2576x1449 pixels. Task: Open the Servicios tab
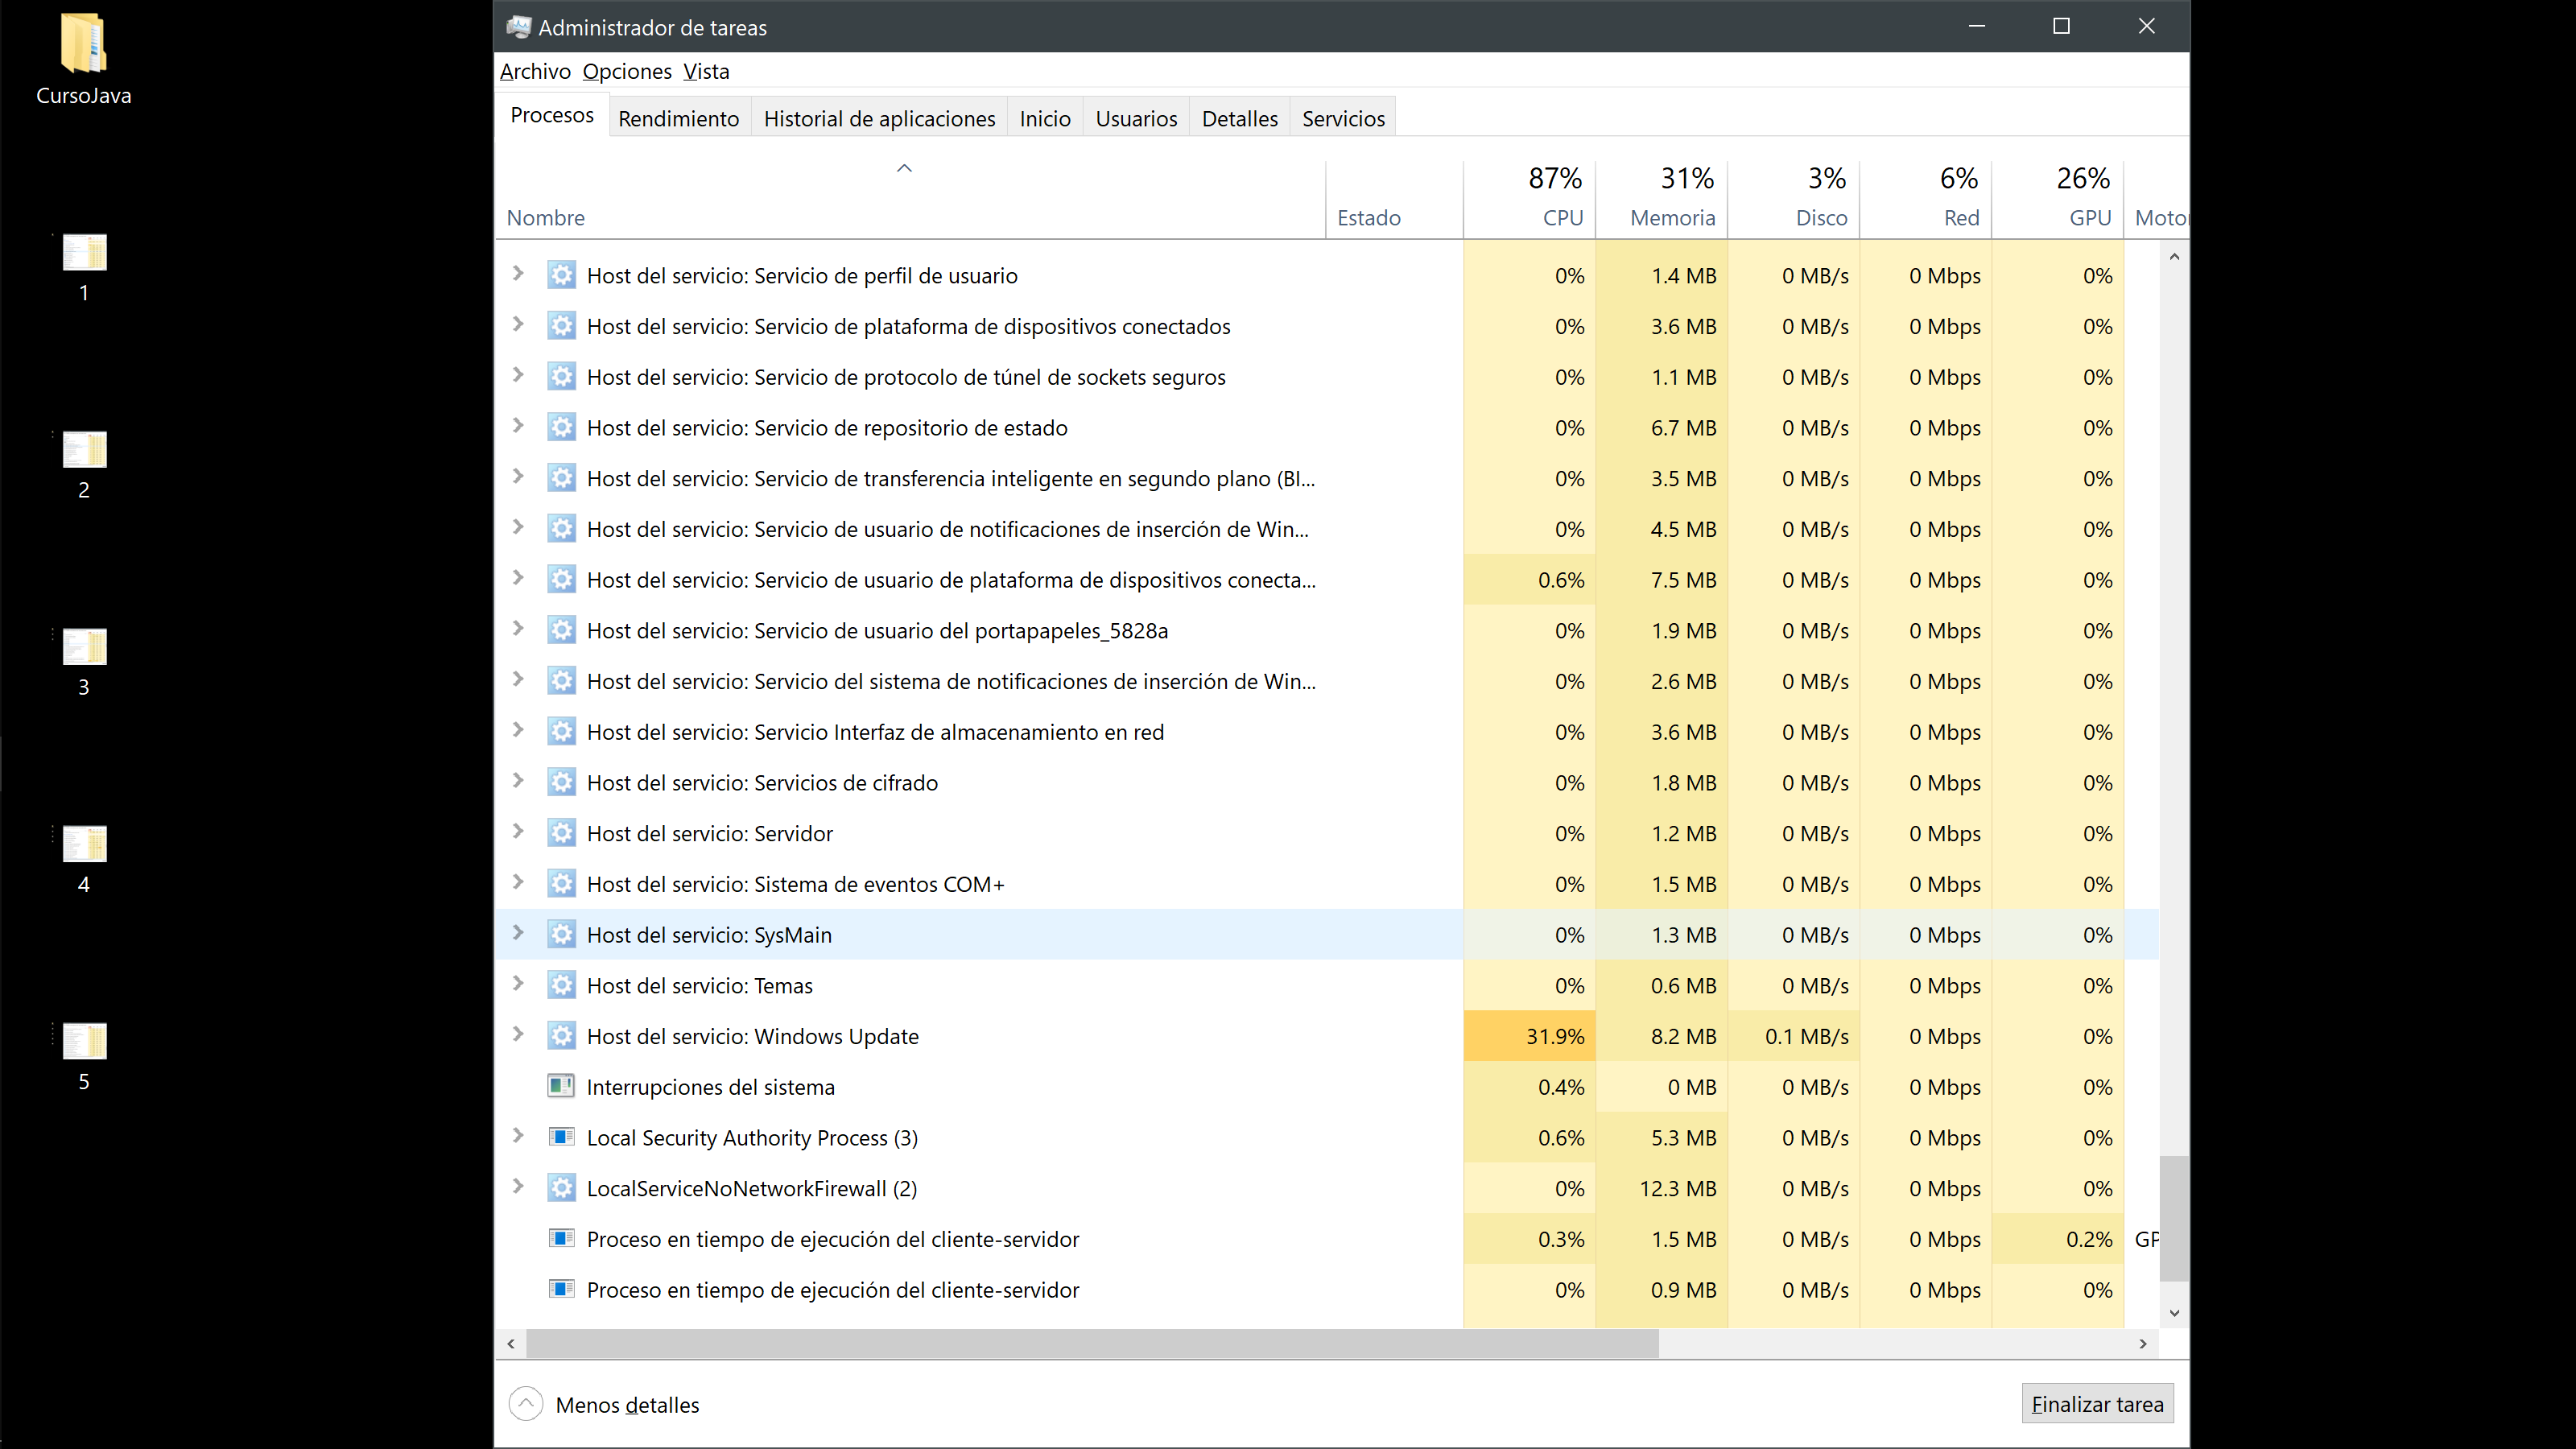point(1342,119)
